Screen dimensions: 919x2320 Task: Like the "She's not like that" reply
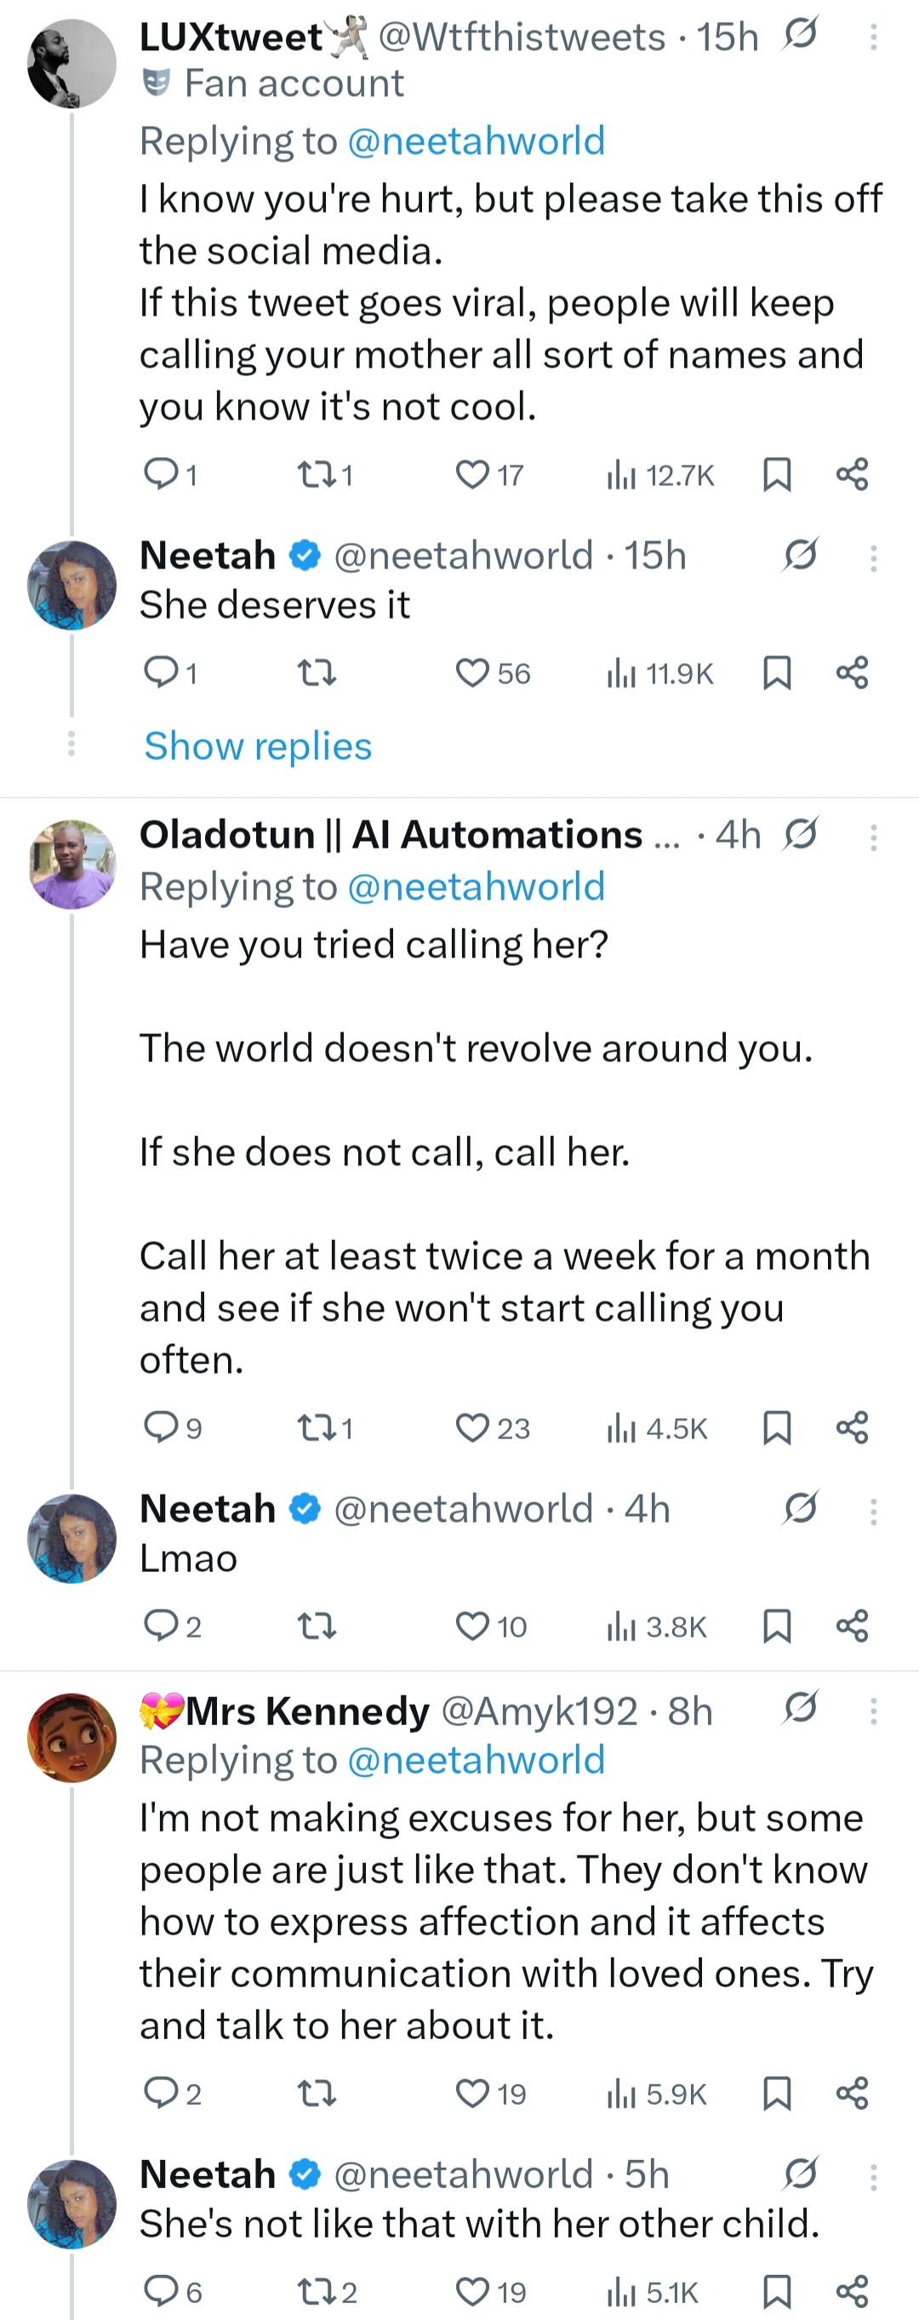[472, 2293]
